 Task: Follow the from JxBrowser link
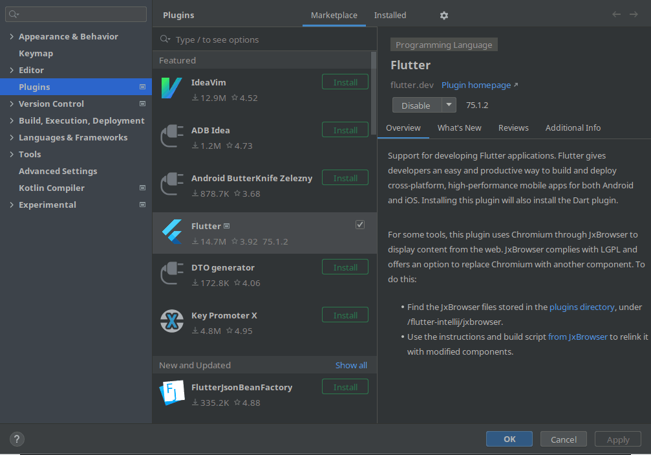click(x=577, y=337)
